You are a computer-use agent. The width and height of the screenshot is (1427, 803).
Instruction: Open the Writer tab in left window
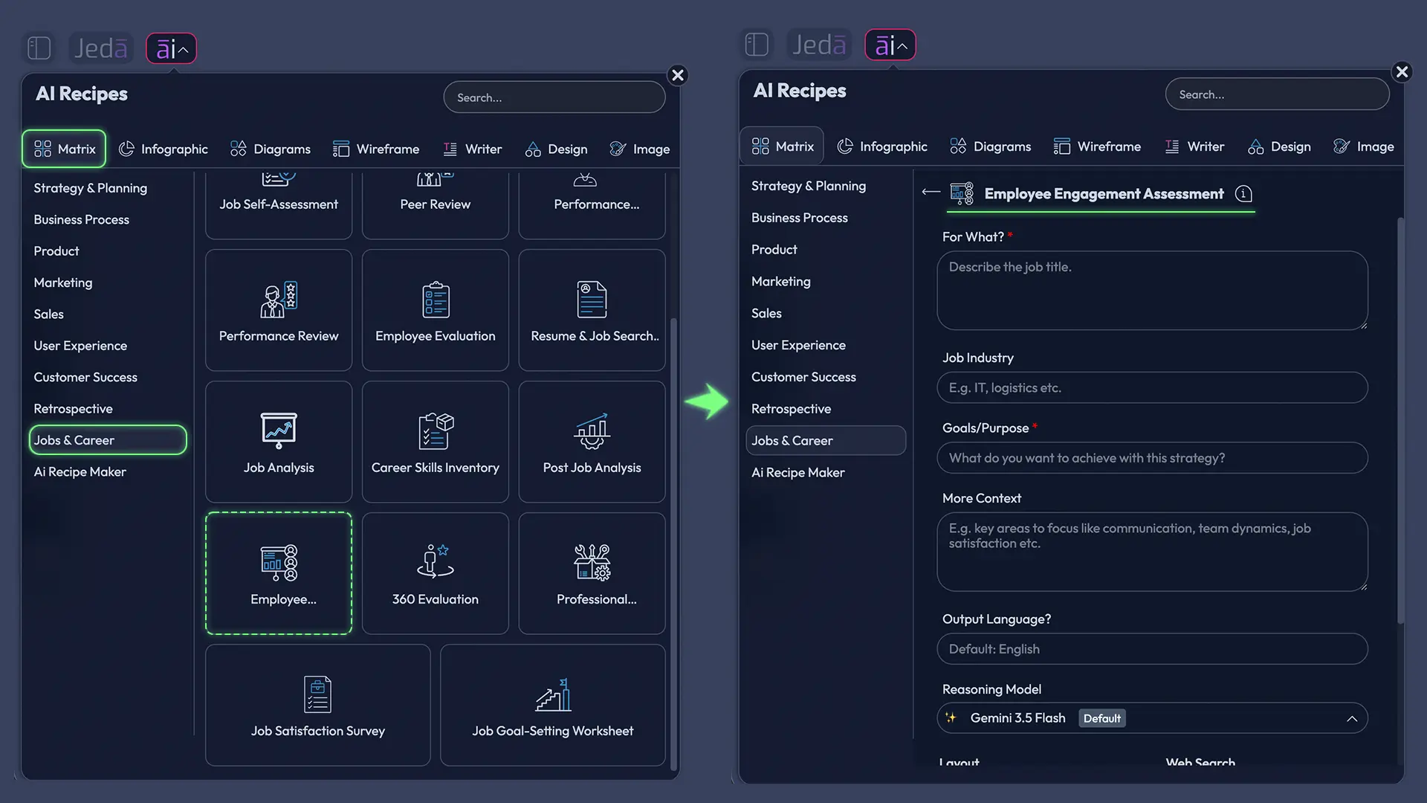point(473,149)
